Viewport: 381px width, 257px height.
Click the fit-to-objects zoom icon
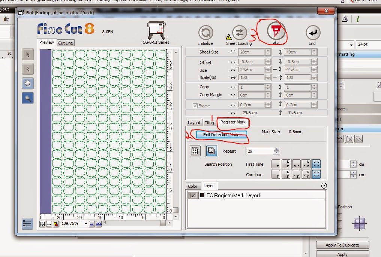(x=55, y=224)
